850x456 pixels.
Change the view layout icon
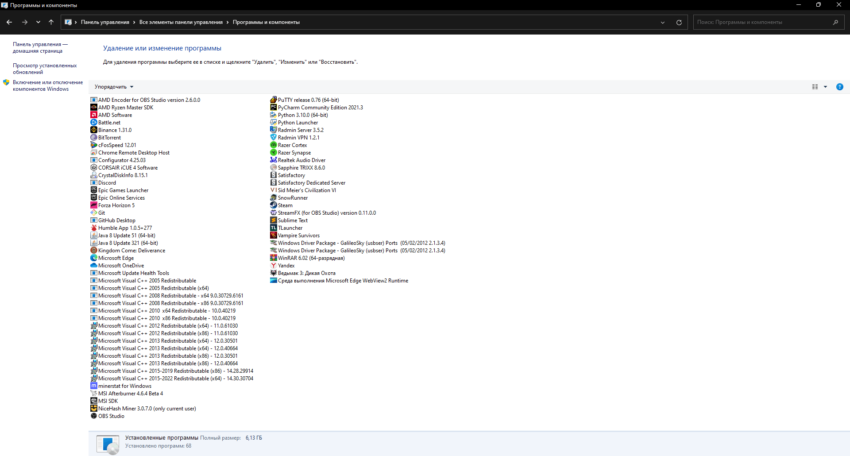pyautogui.click(x=815, y=87)
